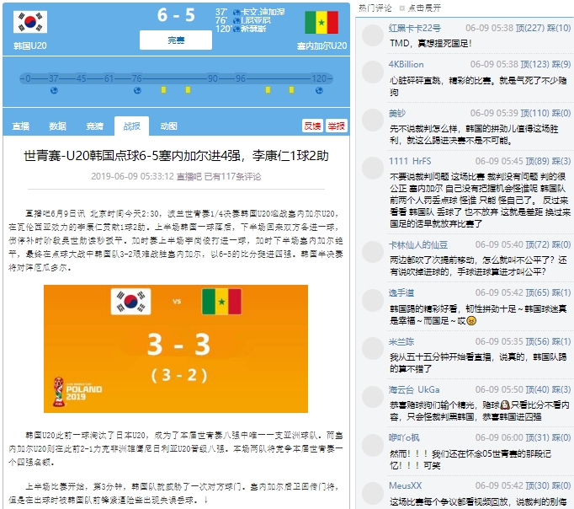Click the 塞内加尔U20 team name
Viewport: 574px width, 509px height.
point(322,46)
